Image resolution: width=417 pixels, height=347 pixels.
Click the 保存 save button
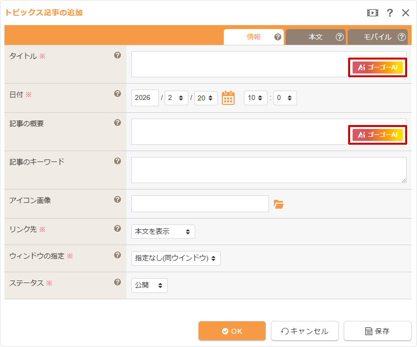tap(377, 331)
